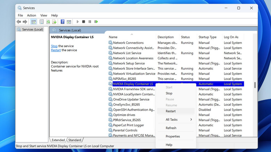This screenshot has height=152, width=271.
Task: Open the blue Help toolbar icon
Action: 63,22
